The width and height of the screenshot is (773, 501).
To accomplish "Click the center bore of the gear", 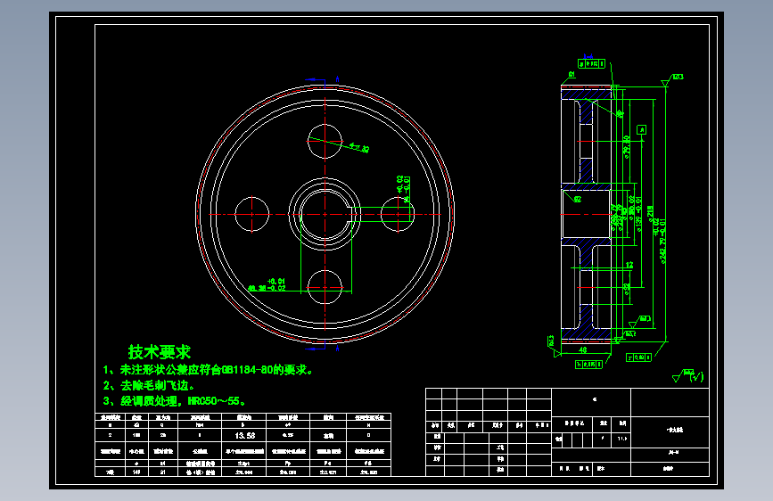I will pos(325,215).
